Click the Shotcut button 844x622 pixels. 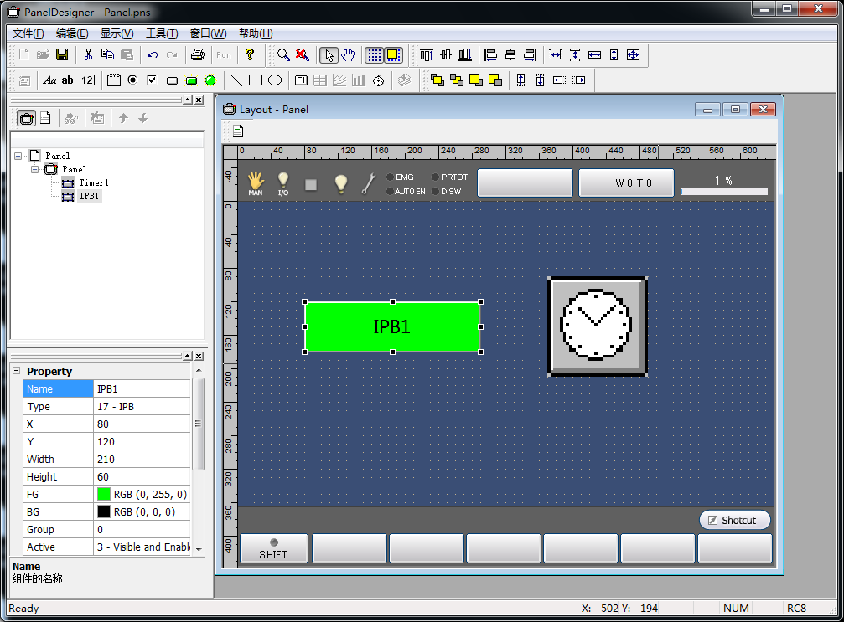pos(734,520)
